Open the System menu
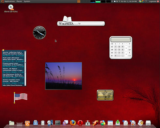The width and height of the screenshot is (160, 128). [27, 1]
